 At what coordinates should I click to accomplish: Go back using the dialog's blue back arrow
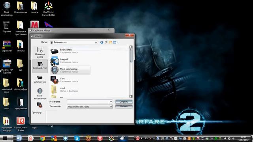coord(102,42)
